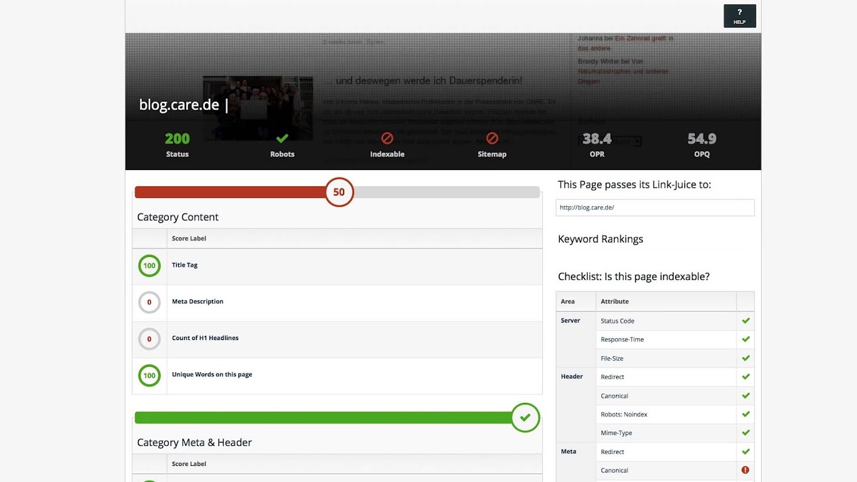Click the 200 Status value

(x=177, y=139)
